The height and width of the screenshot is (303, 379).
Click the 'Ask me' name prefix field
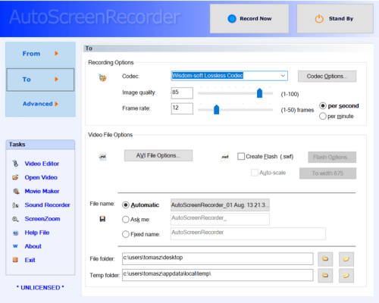(x=220, y=219)
